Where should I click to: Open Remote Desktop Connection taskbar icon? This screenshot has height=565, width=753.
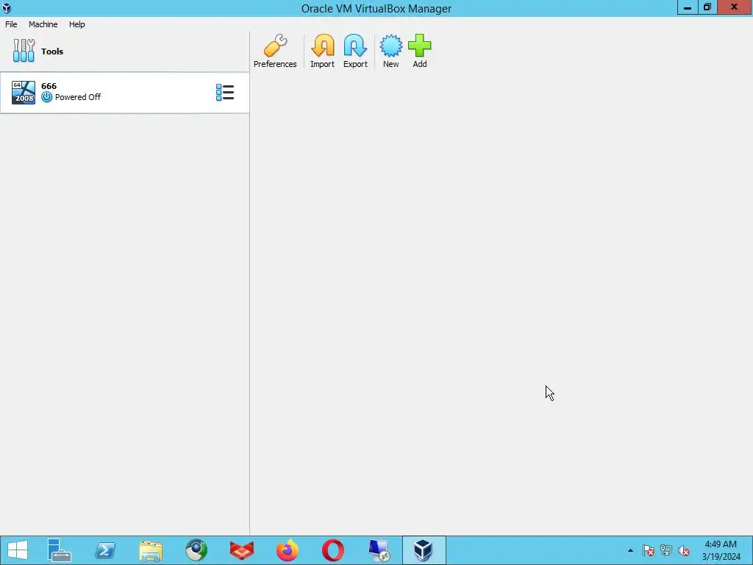(x=379, y=550)
